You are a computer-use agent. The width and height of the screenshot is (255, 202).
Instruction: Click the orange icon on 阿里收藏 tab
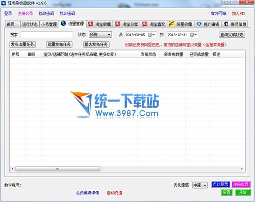(171, 24)
